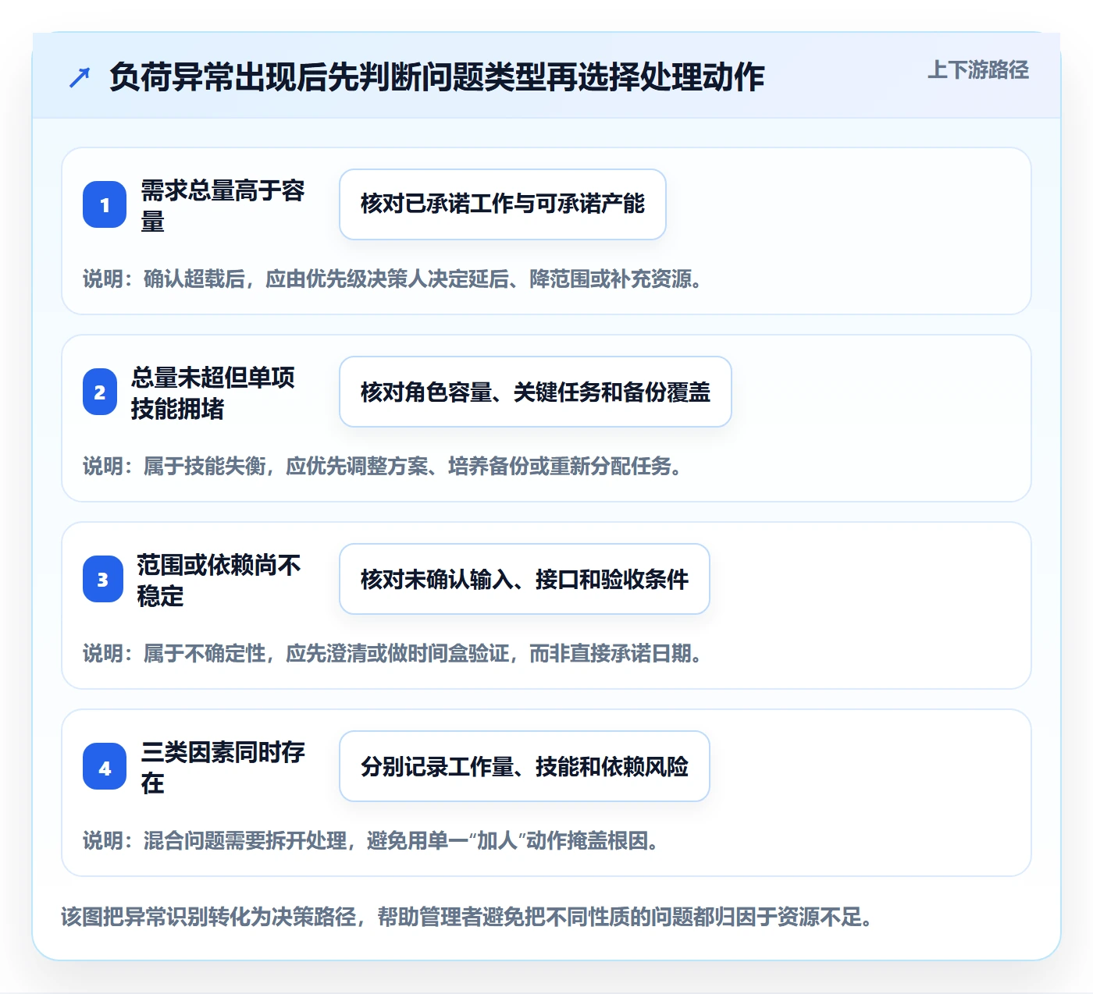Click the footer summary 该图把异常识别转化为决策路径
This screenshot has width=1093, height=994.
pyautogui.click(x=468, y=917)
